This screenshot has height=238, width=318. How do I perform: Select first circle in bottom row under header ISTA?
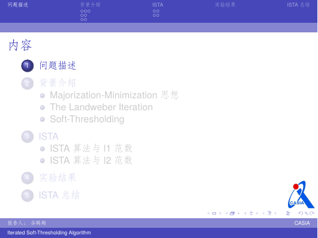[x=154, y=15]
